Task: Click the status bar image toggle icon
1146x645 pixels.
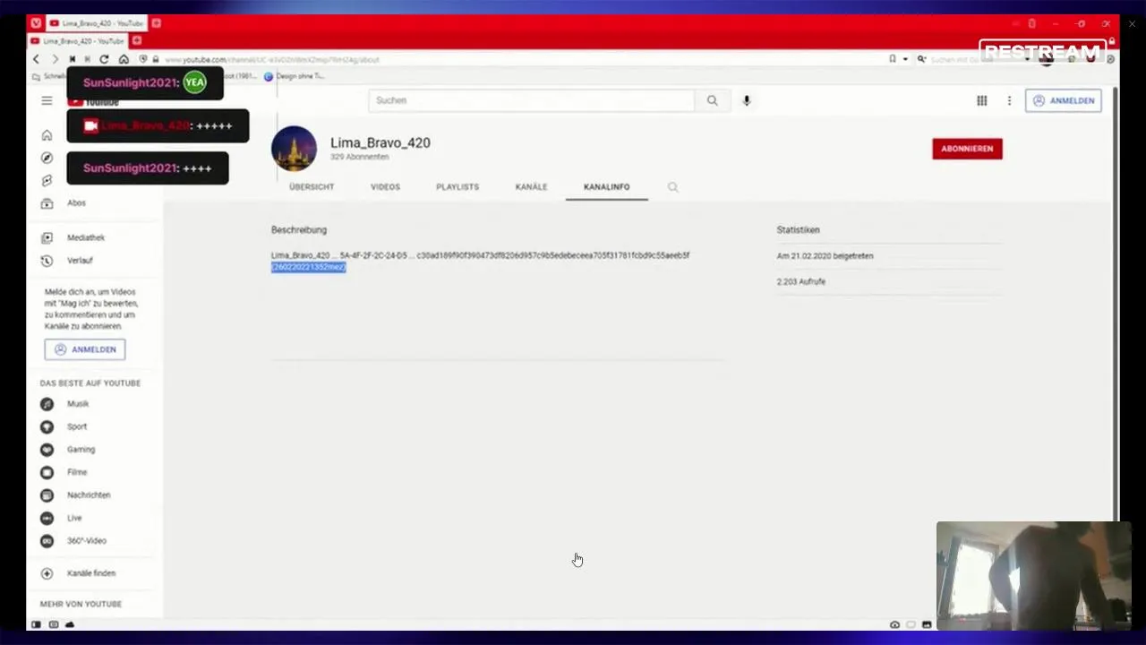Action: click(927, 624)
